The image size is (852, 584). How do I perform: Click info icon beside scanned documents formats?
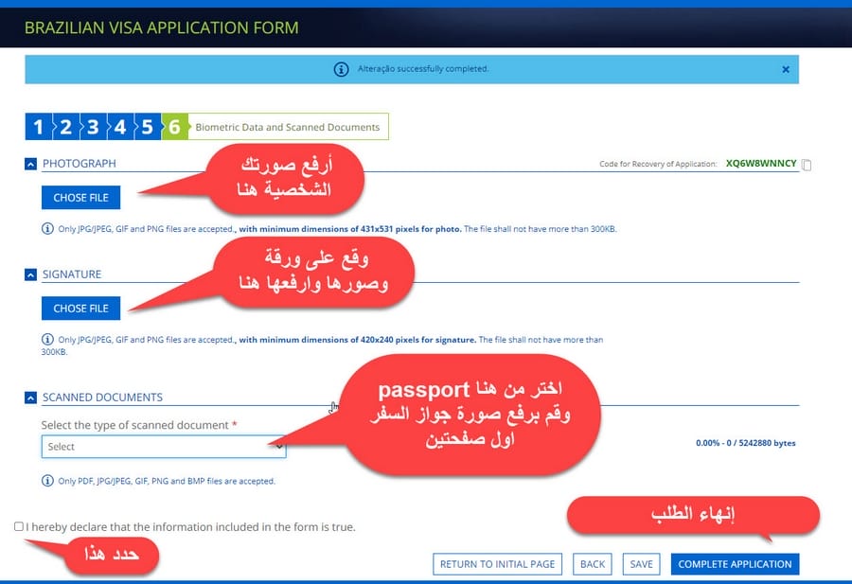click(47, 481)
